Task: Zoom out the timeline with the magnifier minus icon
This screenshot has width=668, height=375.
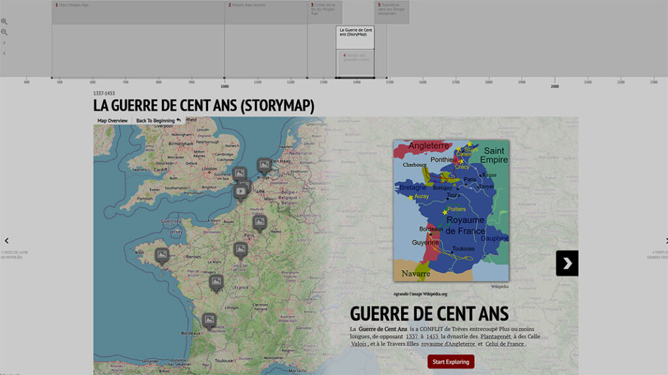Action: 5,32
